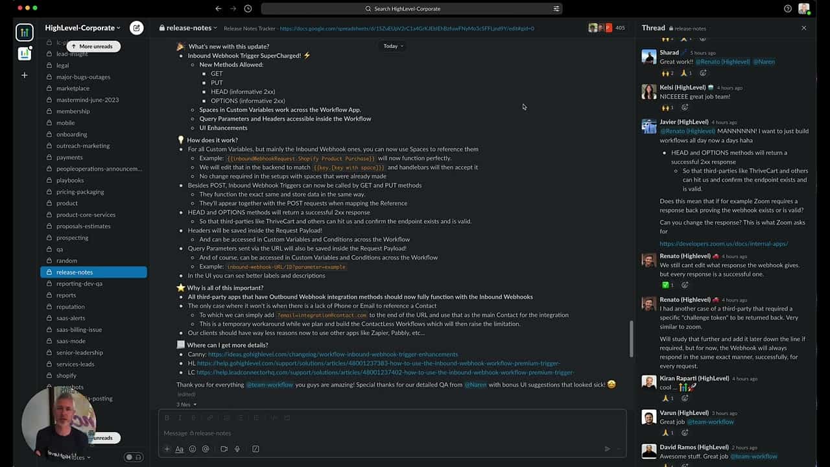Open the slash shortcuts icon in composer

click(x=255, y=449)
